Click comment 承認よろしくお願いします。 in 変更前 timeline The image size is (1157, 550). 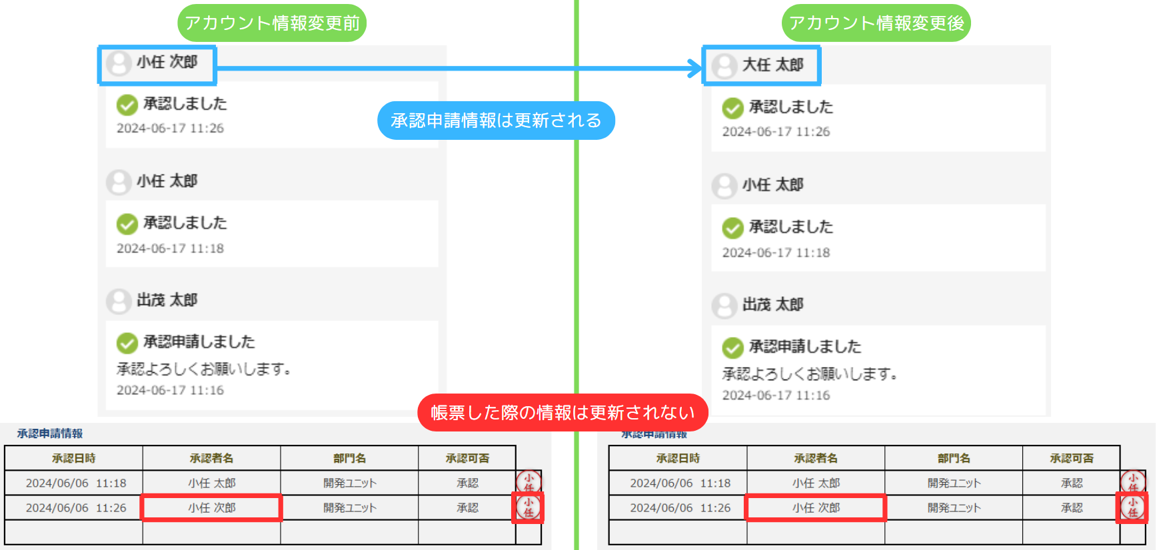coord(204,369)
